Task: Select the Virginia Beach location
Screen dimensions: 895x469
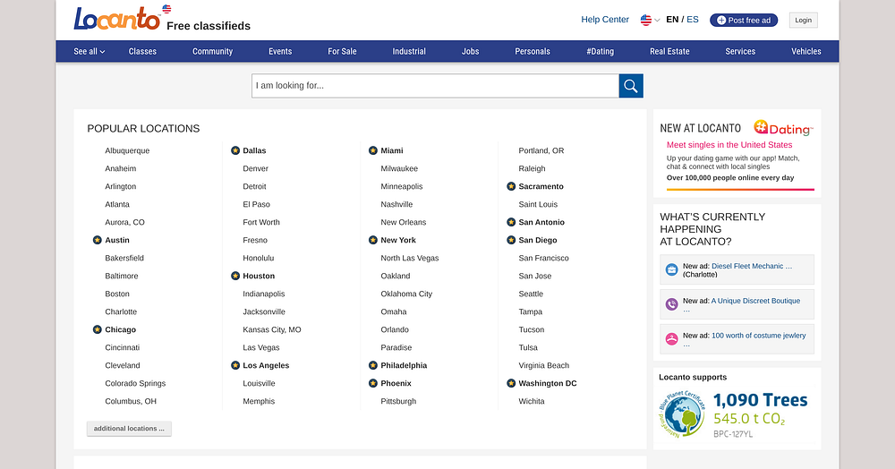Action: tap(544, 365)
